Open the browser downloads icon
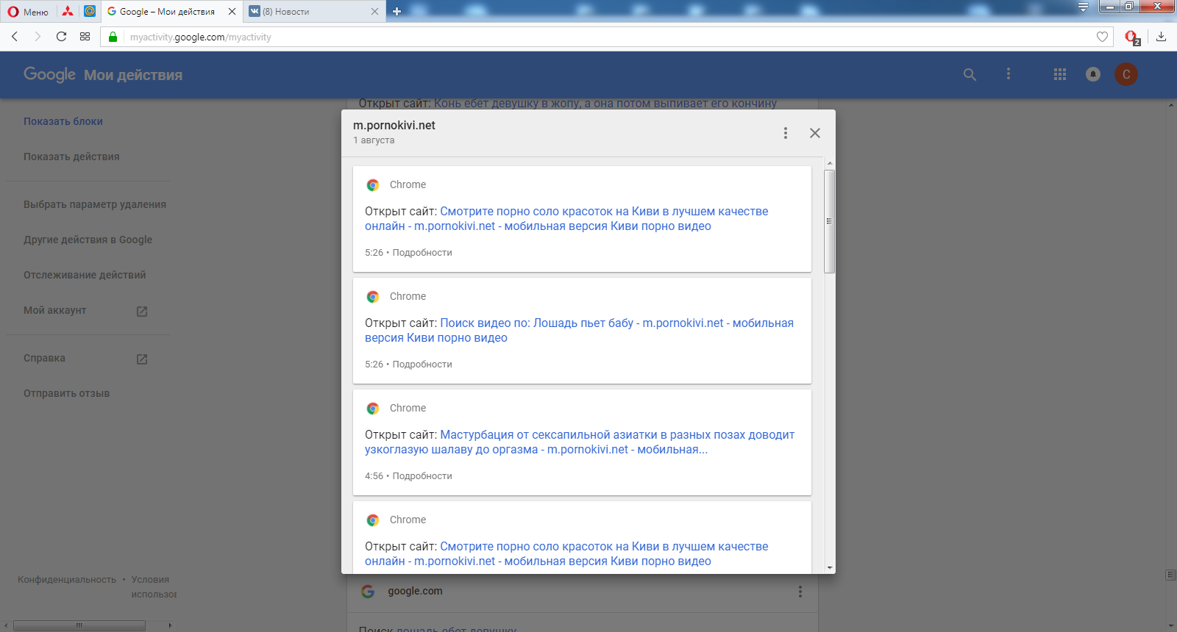The height and width of the screenshot is (632, 1177). coord(1161,37)
